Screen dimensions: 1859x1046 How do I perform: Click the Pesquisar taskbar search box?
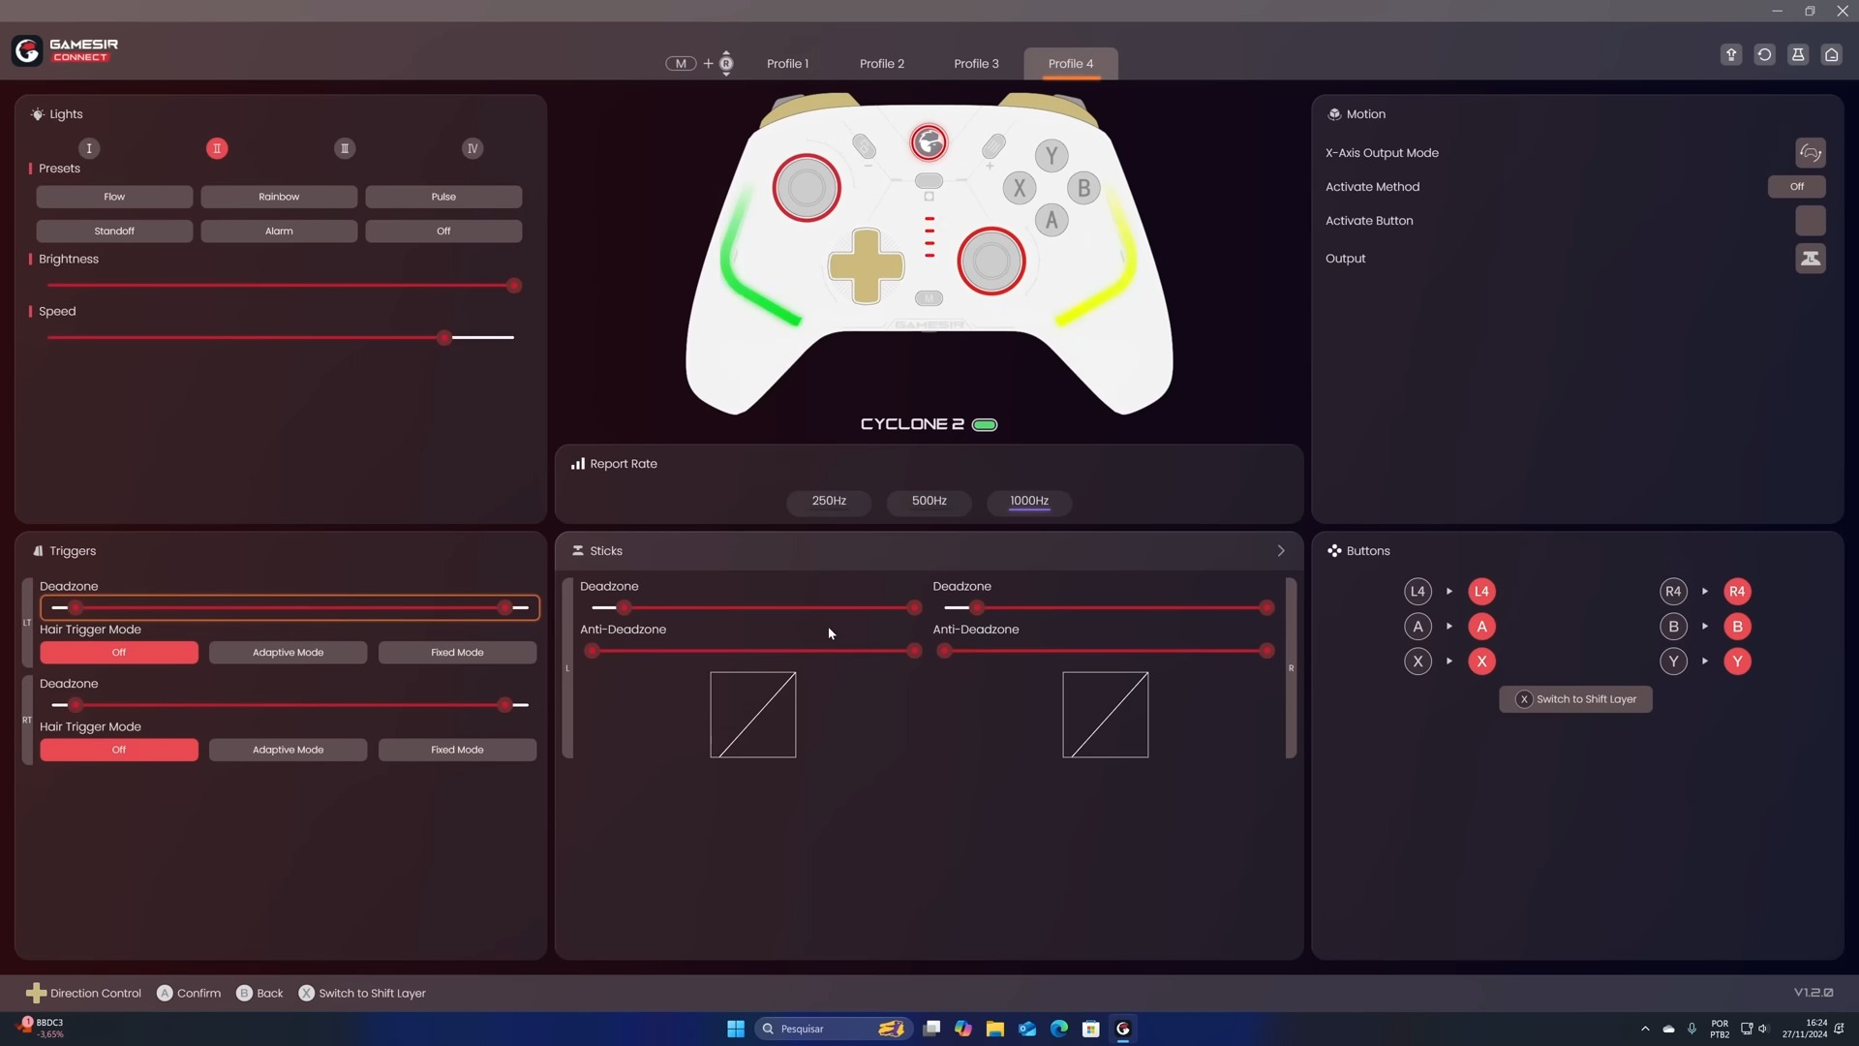pos(834,1029)
